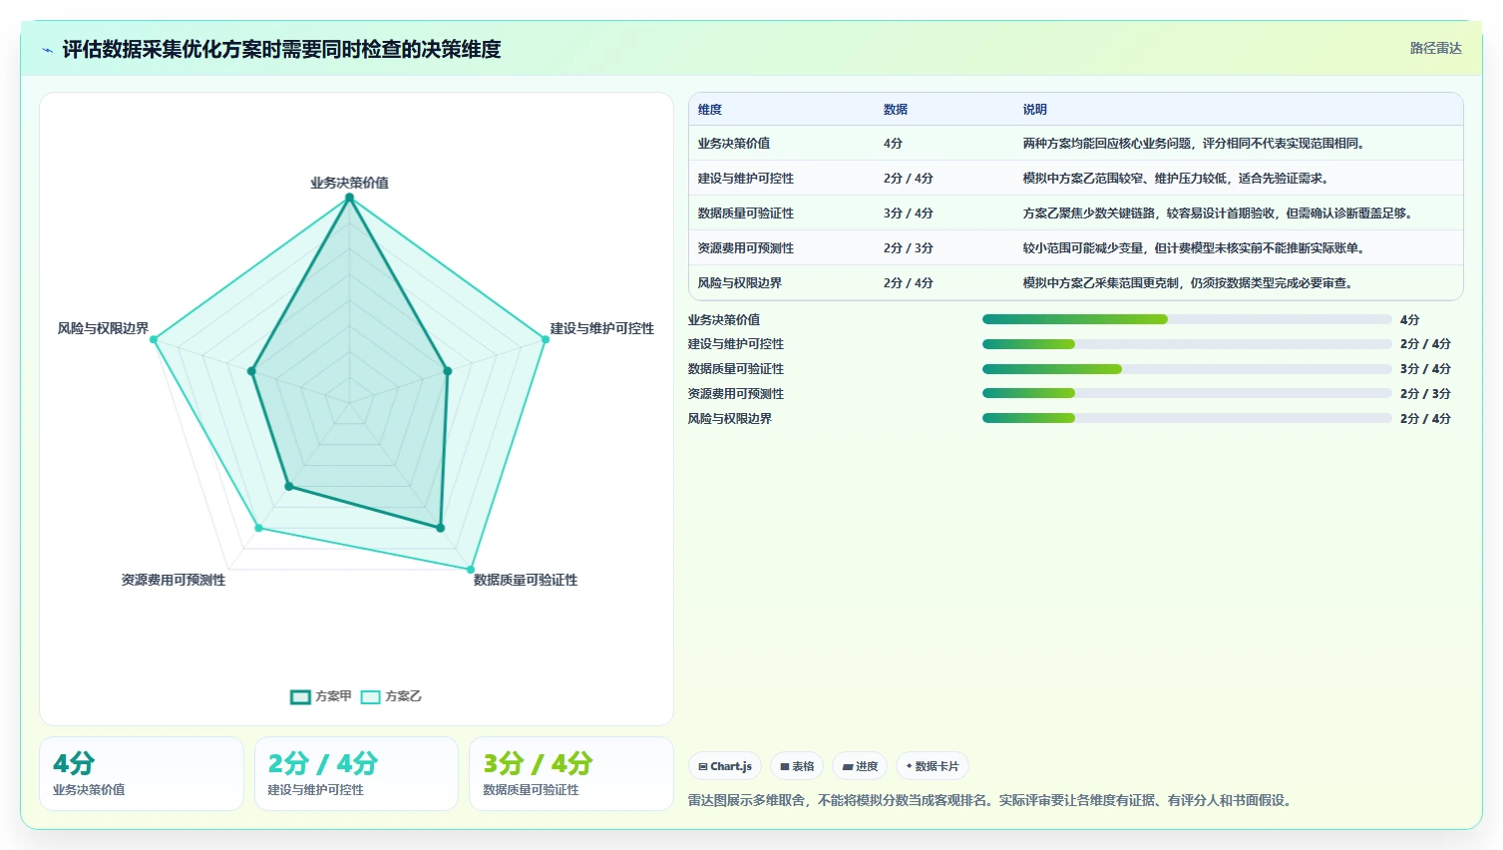Click the 数据卡片 tag chip

click(933, 766)
